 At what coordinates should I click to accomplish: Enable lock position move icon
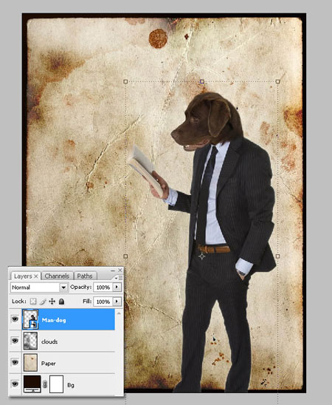click(x=52, y=302)
